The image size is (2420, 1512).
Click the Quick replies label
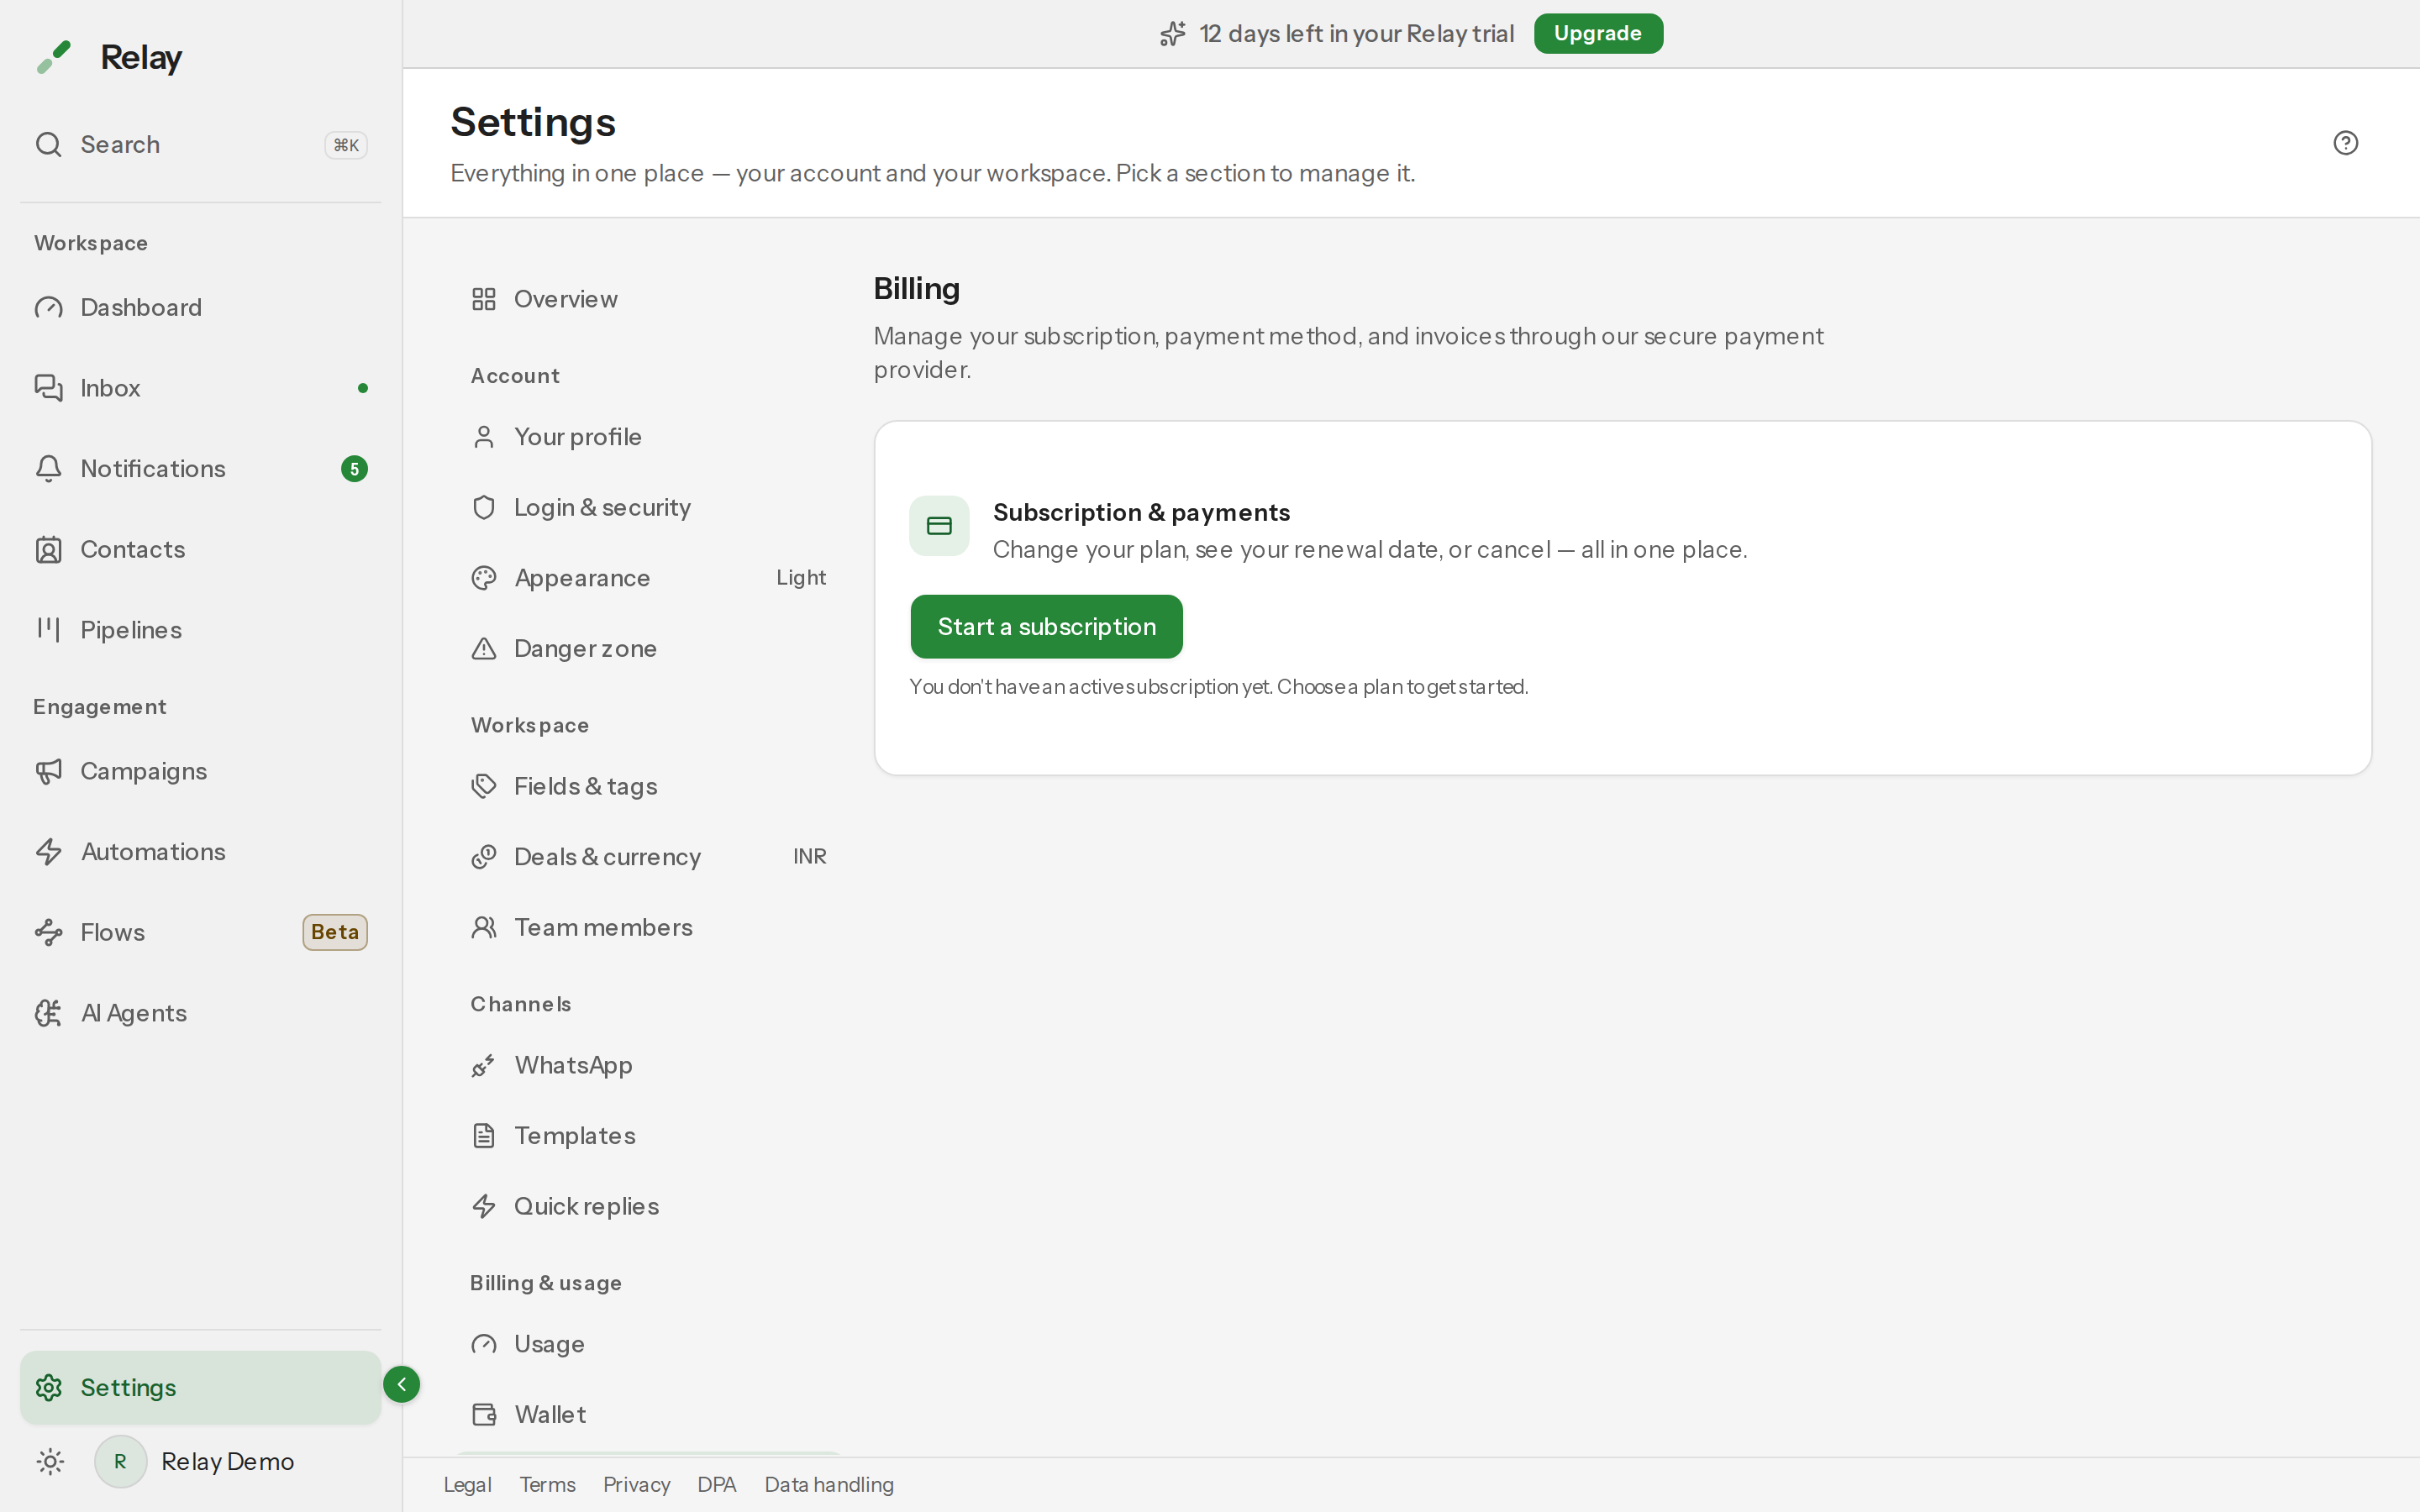coord(586,1207)
